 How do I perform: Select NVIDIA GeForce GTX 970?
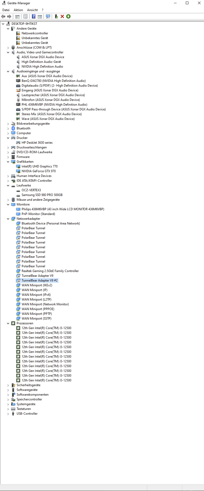pos(39,171)
